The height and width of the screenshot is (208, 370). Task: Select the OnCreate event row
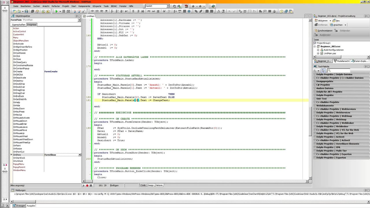(46, 71)
